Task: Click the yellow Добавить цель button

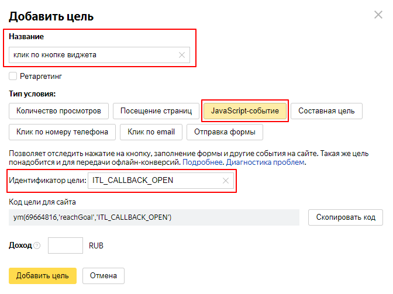Action: click(43, 276)
